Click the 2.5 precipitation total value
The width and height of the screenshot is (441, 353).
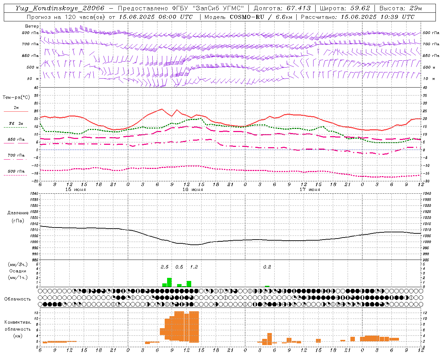coord(165,267)
